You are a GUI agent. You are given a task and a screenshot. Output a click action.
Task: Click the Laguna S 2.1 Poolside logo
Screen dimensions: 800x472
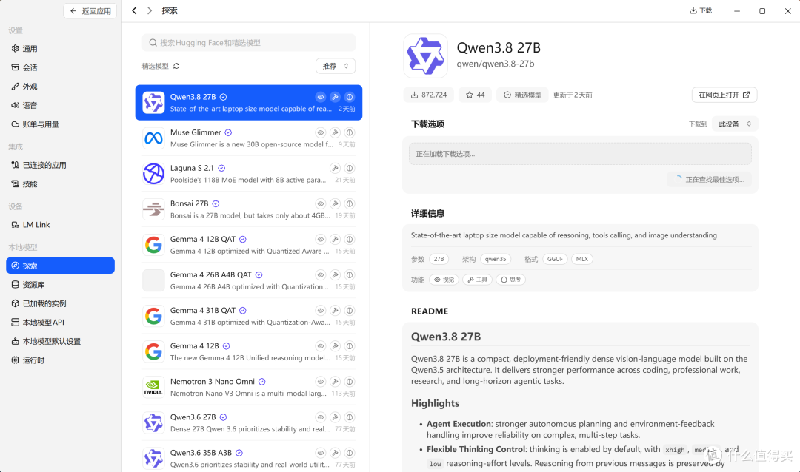pyautogui.click(x=153, y=174)
